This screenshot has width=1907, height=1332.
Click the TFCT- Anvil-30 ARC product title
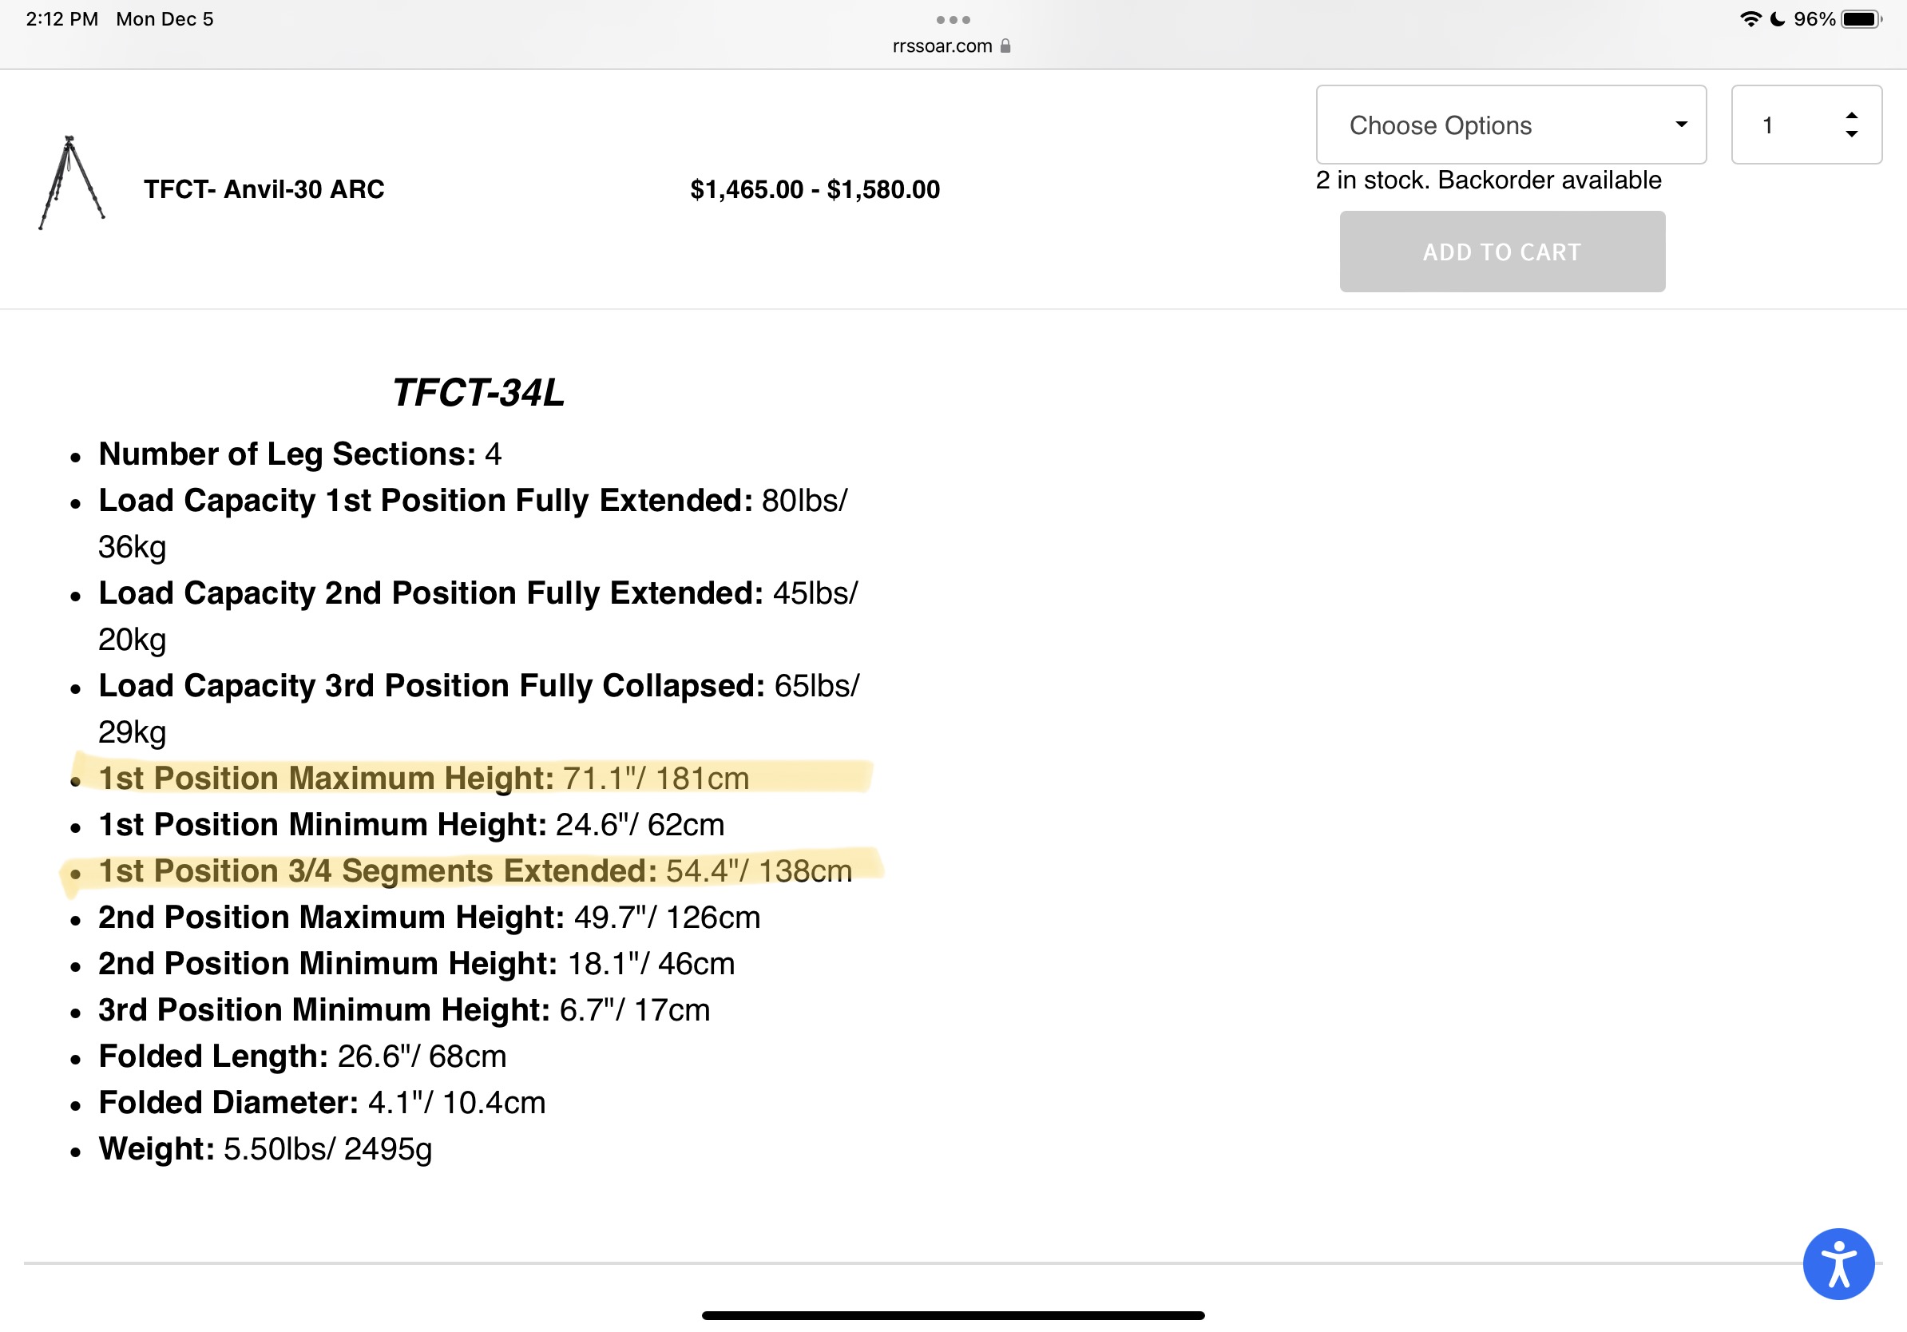click(x=264, y=189)
